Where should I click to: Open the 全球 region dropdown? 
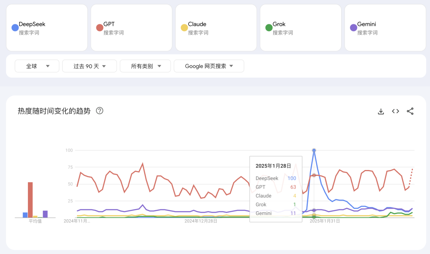tap(37, 66)
